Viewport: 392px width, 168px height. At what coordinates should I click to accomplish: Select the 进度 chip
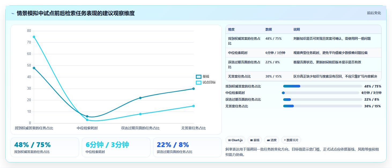tap(272, 140)
